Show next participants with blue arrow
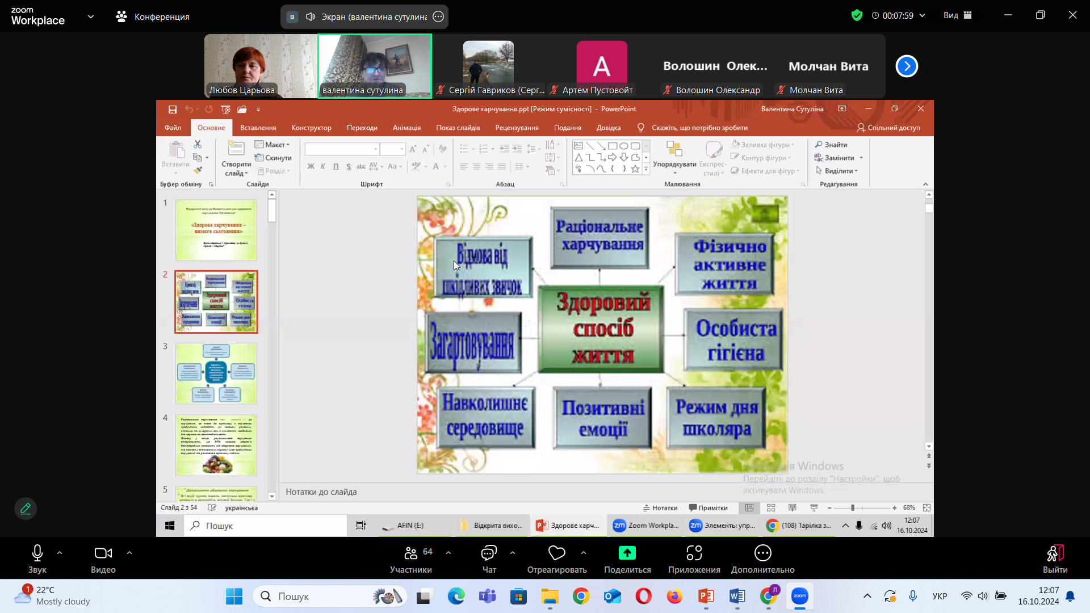Viewport: 1090px width, 613px height. pyautogui.click(x=907, y=66)
